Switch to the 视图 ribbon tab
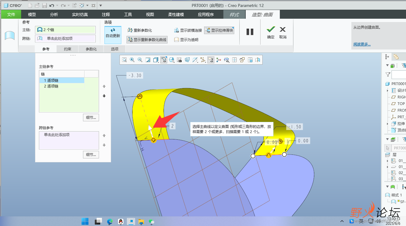The width and height of the screenshot is (406, 226). point(150,14)
